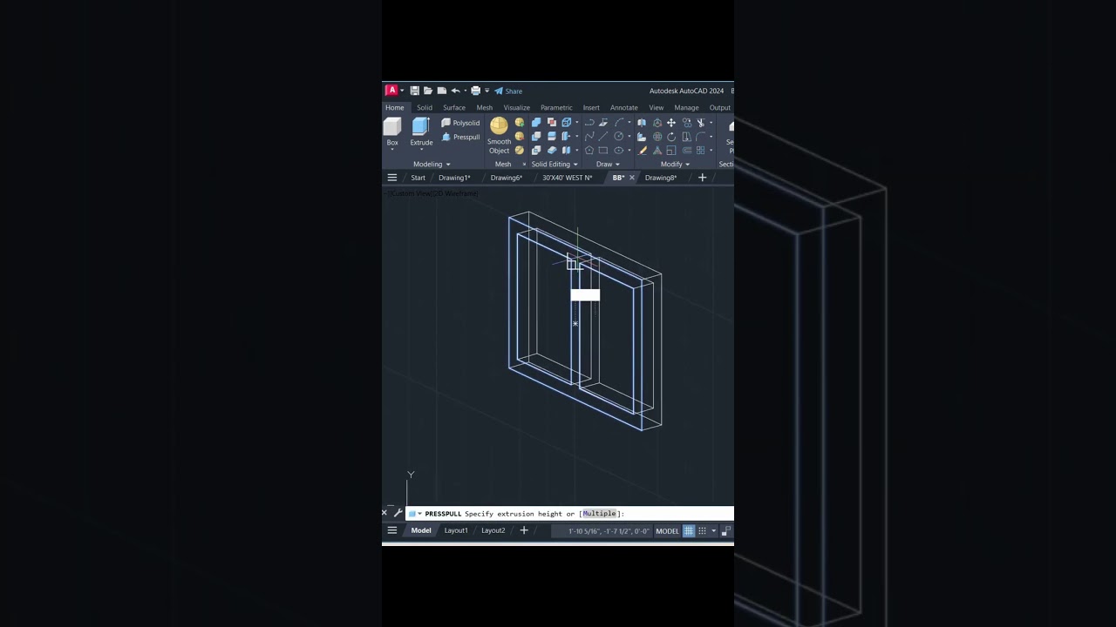Open quick access toolbar customize dropdown
The image size is (1116, 627).
[487, 91]
